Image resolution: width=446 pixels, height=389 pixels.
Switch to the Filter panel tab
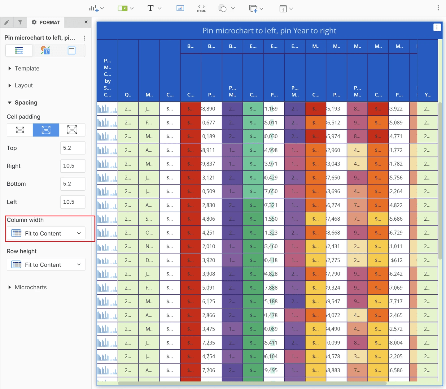tap(20, 22)
